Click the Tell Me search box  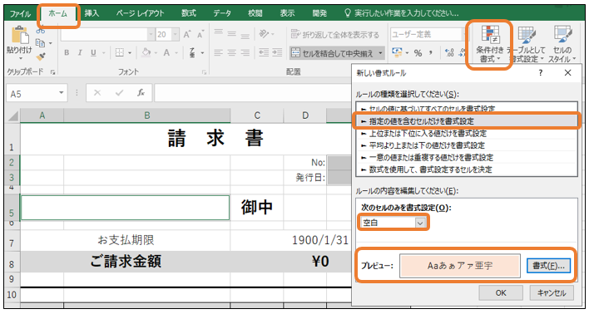(402, 13)
